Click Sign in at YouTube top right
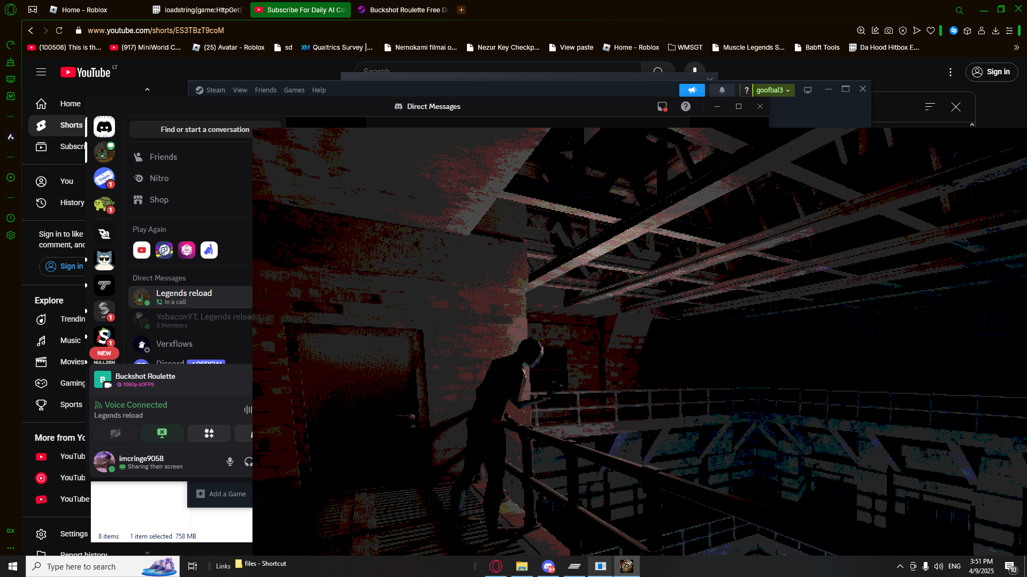Viewport: 1027px width, 577px height. click(x=992, y=72)
